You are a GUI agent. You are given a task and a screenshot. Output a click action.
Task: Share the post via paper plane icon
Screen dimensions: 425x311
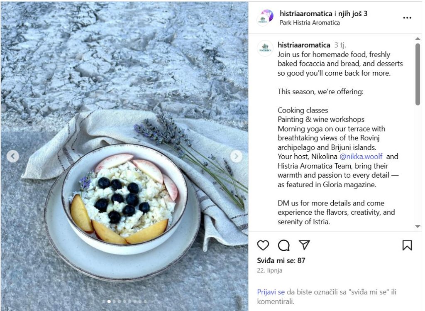click(x=304, y=245)
